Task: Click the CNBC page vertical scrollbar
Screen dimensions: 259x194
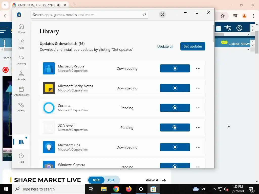Action: (x=257, y=42)
